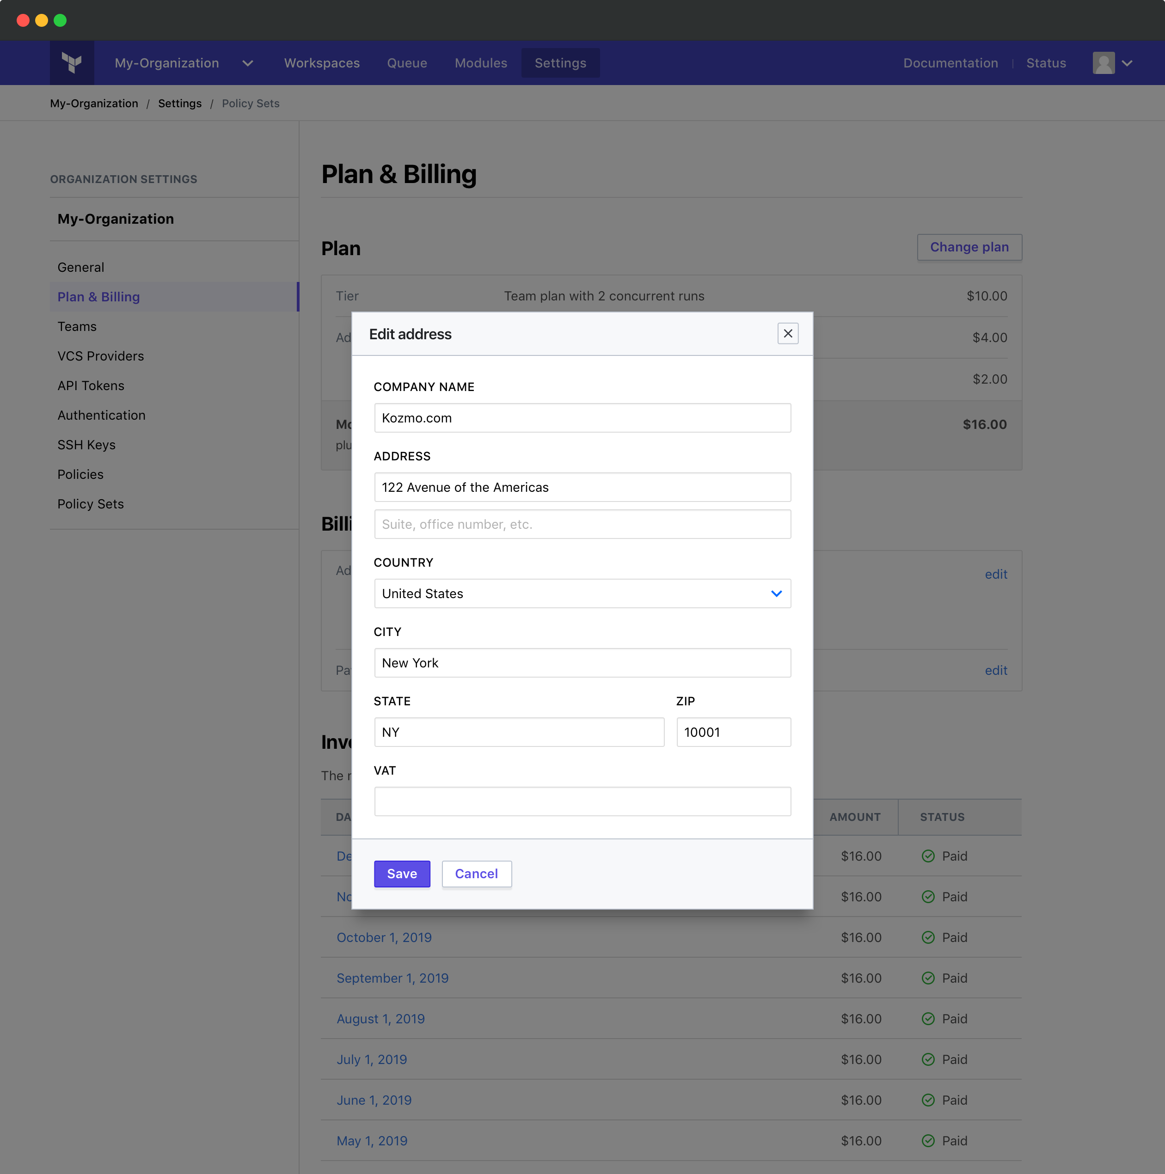Image resolution: width=1165 pixels, height=1174 pixels.
Task: Open the Status link in the header
Action: 1046,63
